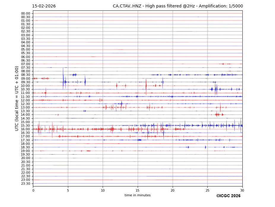Click the 15 tick on the minutes axis
The width and height of the screenshot is (275, 207).
pos(138,190)
